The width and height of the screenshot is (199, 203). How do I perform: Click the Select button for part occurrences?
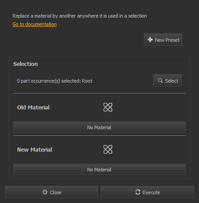coord(167,80)
